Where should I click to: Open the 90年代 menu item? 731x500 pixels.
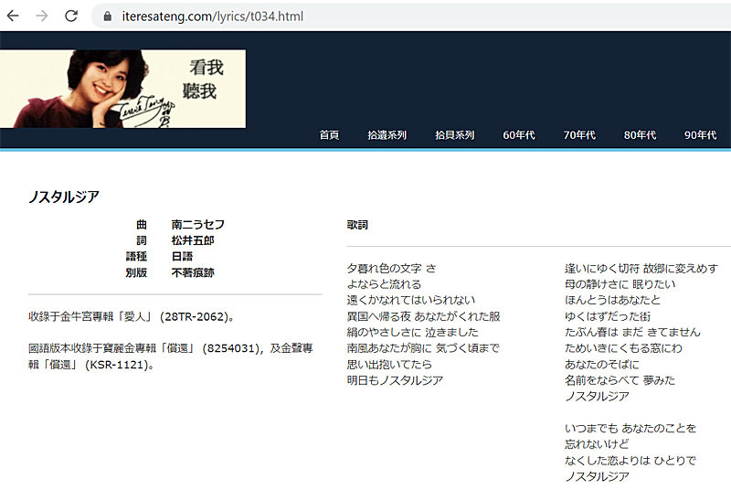click(700, 134)
